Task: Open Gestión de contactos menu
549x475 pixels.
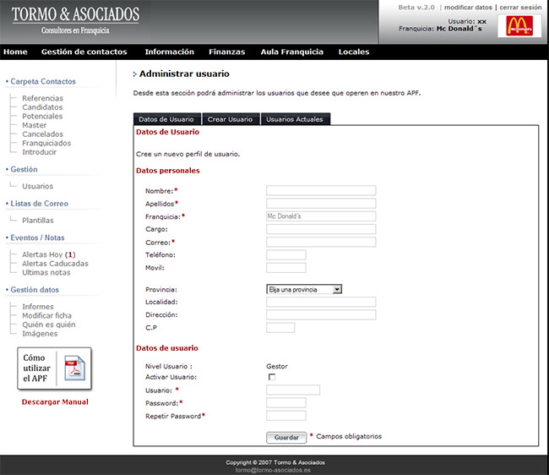Action: tap(84, 52)
